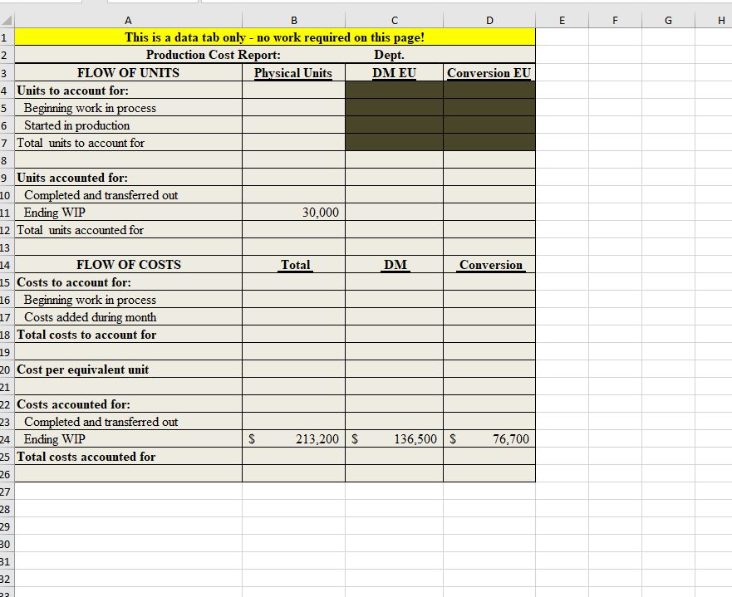Click 'Ending WIP' label in row 24
Screen dimensions: 732x597
tap(129, 439)
